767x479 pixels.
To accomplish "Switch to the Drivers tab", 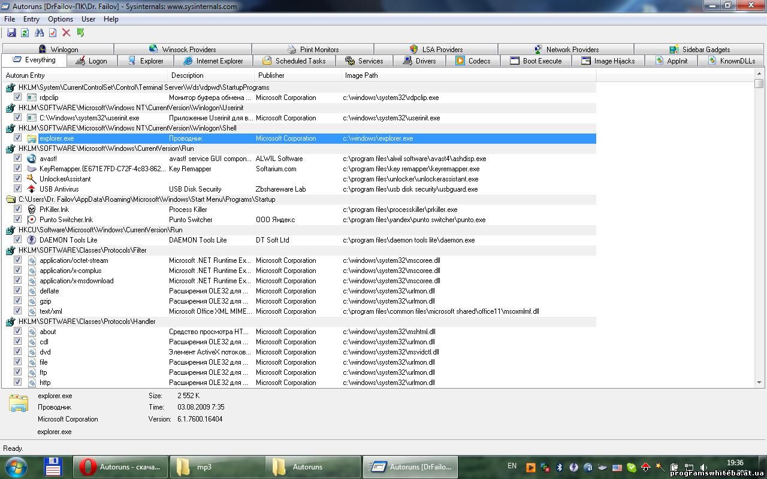I will point(419,60).
